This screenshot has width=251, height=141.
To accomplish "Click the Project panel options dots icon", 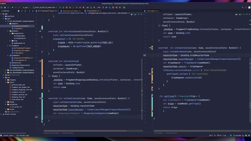I will coord(29,11).
